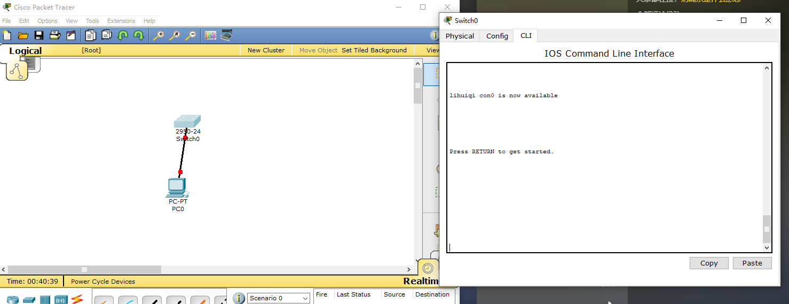789x304 pixels.
Task: Click the Copy button below the CLI
Action: pos(709,263)
